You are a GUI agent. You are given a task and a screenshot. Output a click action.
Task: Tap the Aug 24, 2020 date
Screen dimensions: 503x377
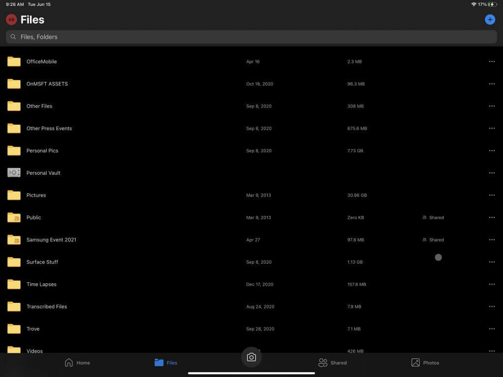[260, 306]
